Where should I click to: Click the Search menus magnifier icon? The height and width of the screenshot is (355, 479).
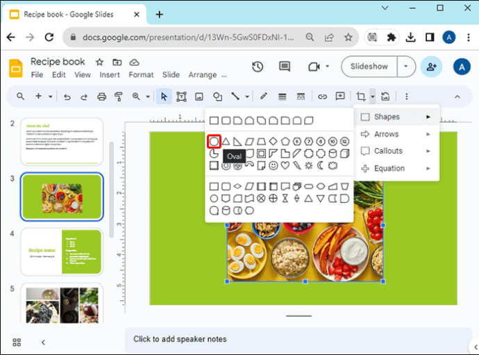point(20,97)
